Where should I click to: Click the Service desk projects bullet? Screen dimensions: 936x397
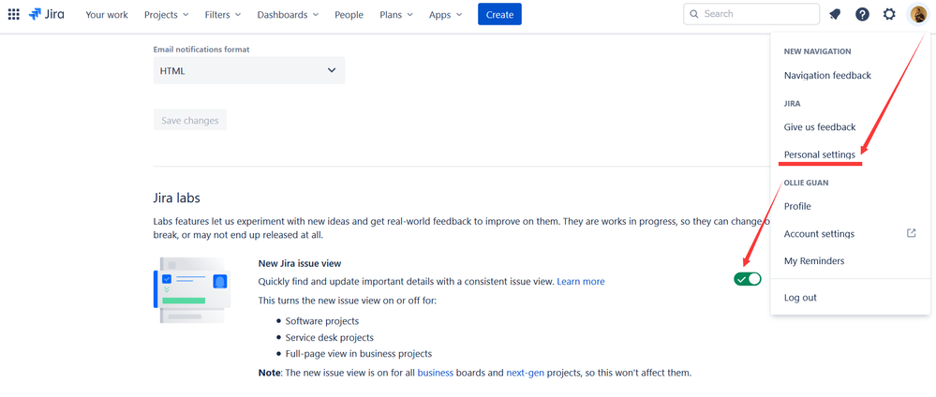point(330,337)
